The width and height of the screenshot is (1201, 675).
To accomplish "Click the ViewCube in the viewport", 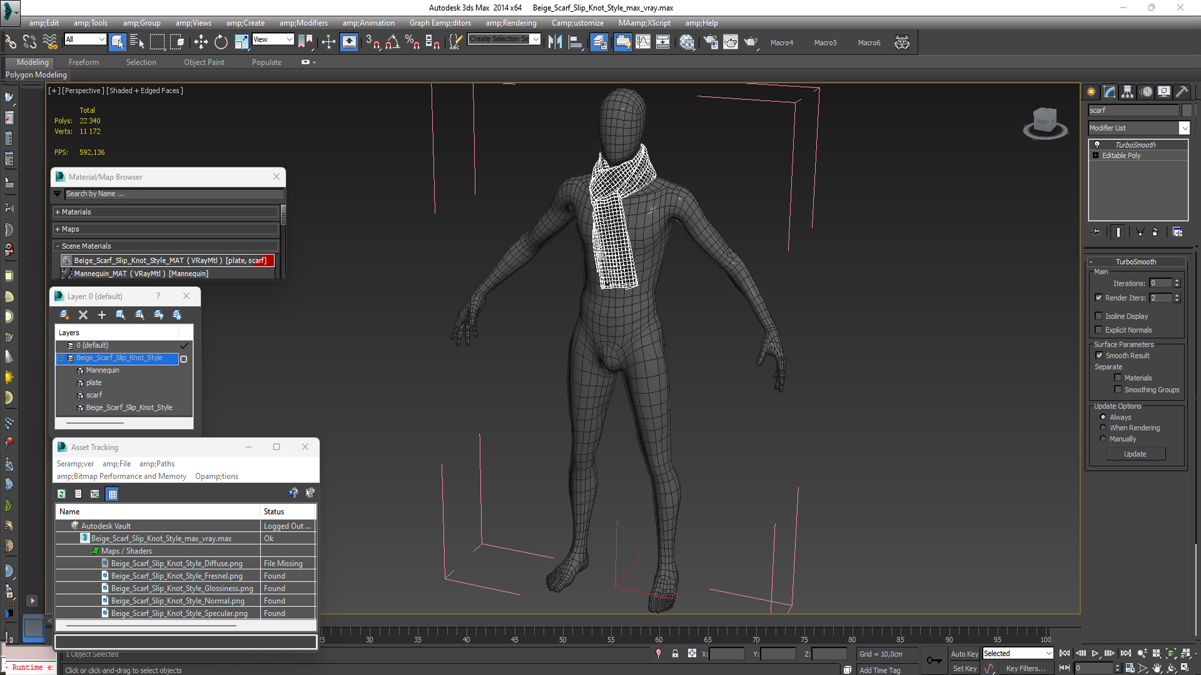I will [1045, 122].
